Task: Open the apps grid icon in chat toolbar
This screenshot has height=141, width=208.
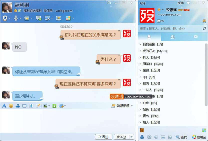Action: [68, 18]
